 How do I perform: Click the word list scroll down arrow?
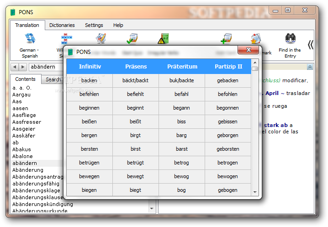click(x=152, y=209)
